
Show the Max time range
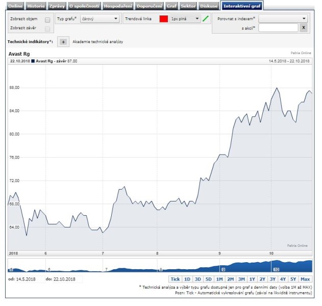pyautogui.click(x=305, y=279)
